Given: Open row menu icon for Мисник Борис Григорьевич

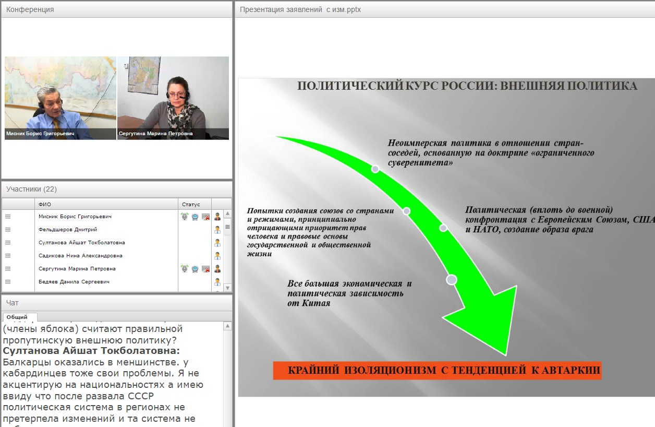Looking at the screenshot, I should (8, 217).
